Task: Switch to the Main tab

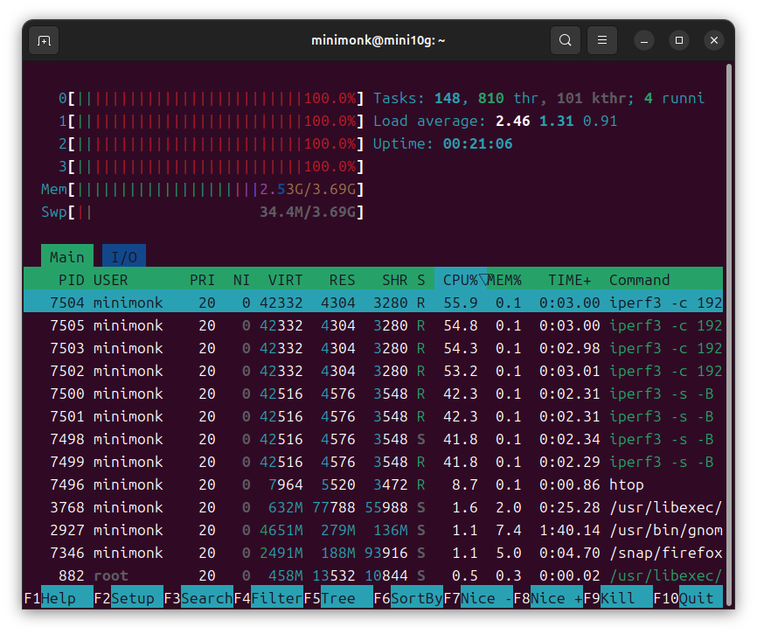Action: pyautogui.click(x=67, y=256)
